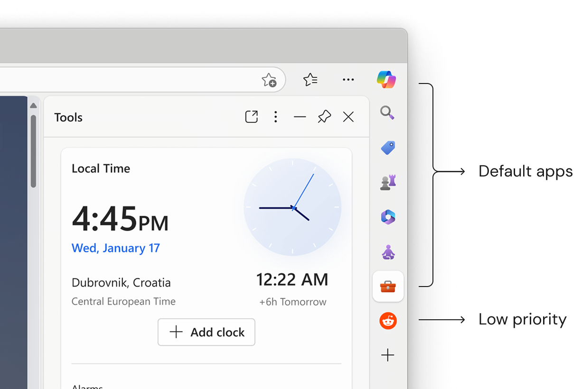Pin the Tools side panel

324,117
